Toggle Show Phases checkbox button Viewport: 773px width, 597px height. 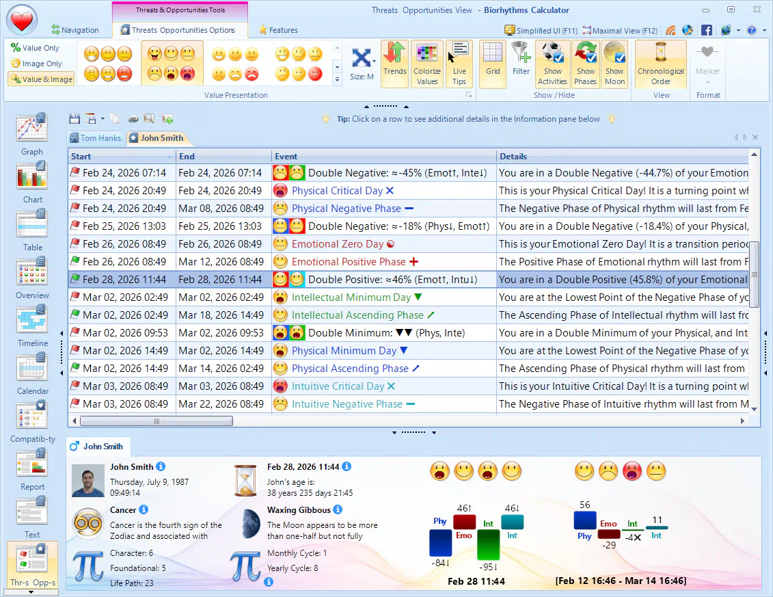click(585, 64)
